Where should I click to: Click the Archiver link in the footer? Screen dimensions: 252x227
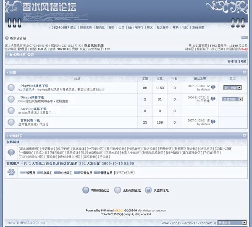click(x=190, y=223)
